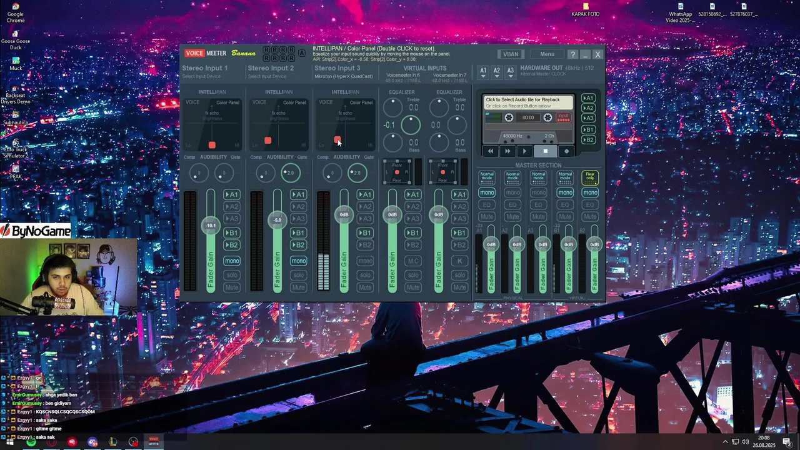Viewport: 800px width, 450px height.
Task: Open the taskbar notification center icon
Action: tap(787, 442)
